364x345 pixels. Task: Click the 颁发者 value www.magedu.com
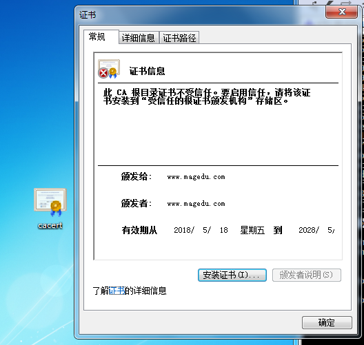pyautogui.click(x=196, y=204)
